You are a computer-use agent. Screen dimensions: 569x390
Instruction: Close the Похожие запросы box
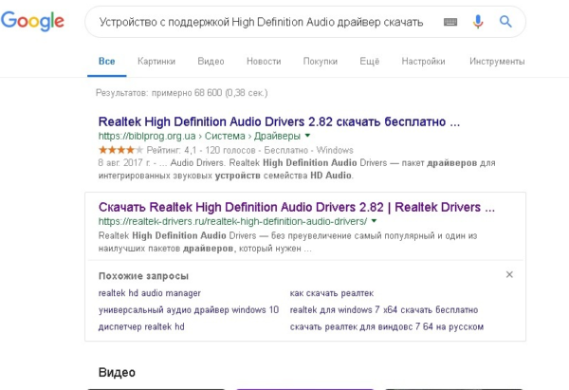(509, 274)
